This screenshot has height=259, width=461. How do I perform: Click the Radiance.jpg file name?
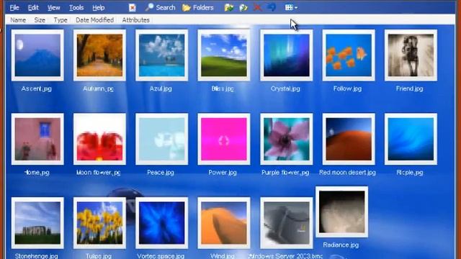tap(341, 245)
